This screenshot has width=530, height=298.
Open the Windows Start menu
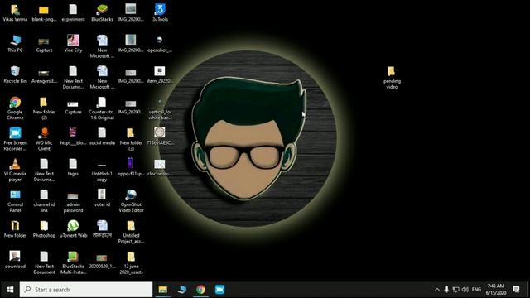10,290
